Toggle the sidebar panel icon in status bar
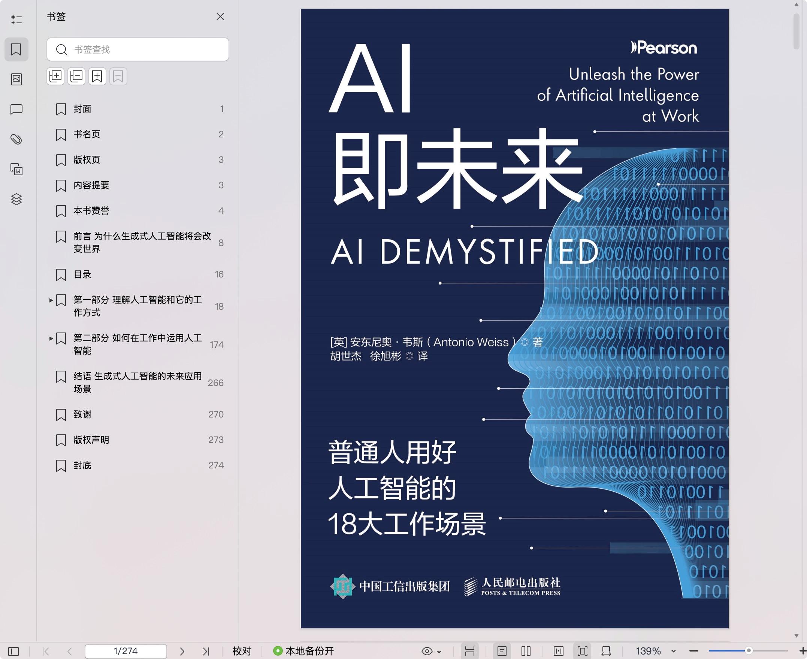The width and height of the screenshot is (807, 659). [13, 652]
